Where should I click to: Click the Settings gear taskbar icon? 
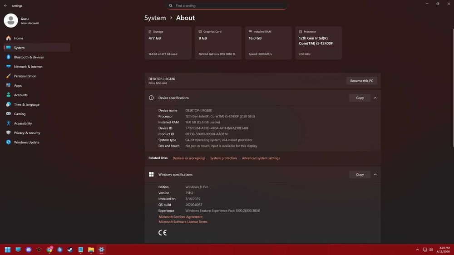click(x=101, y=250)
